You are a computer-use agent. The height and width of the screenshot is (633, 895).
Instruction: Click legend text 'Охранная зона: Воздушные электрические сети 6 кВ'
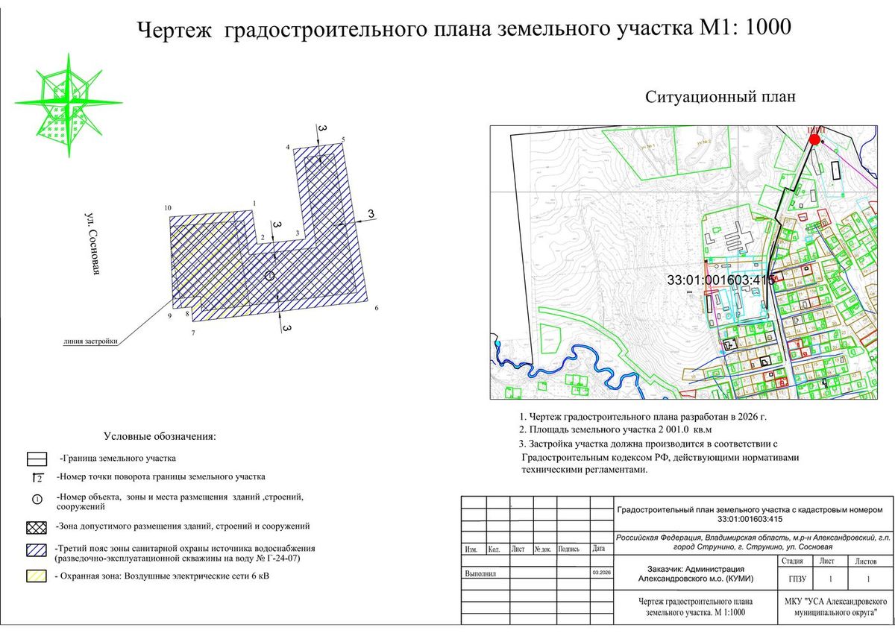pyautogui.click(x=163, y=577)
